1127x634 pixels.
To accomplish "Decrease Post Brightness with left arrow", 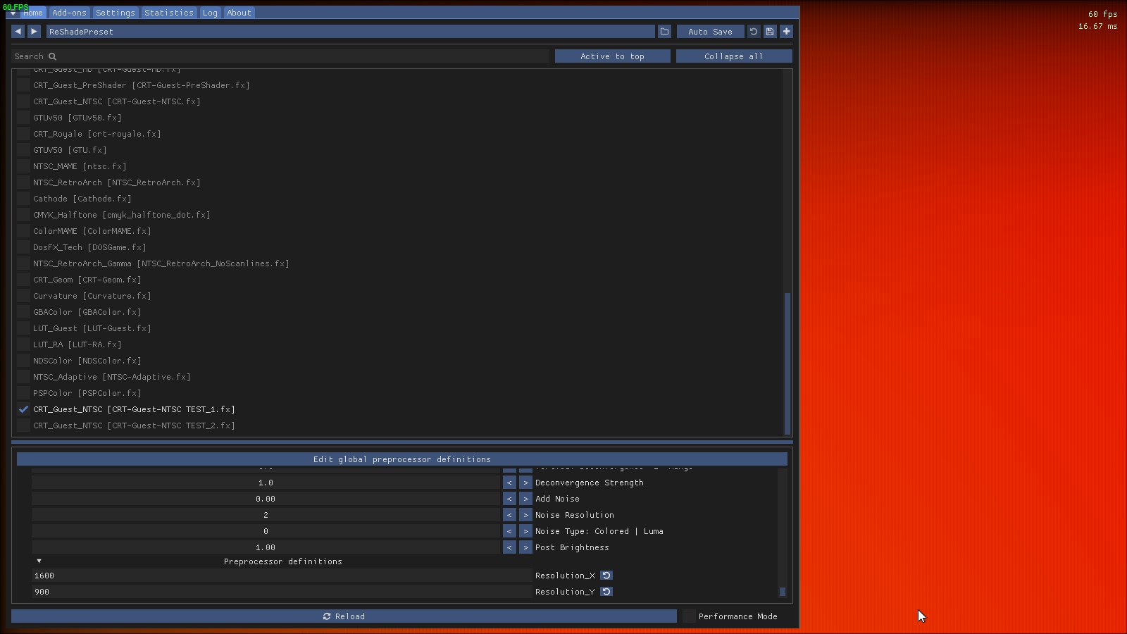I will click(509, 547).
